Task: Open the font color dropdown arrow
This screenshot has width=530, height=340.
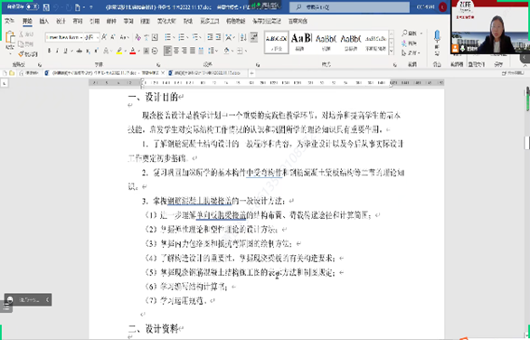Action: 139,52
